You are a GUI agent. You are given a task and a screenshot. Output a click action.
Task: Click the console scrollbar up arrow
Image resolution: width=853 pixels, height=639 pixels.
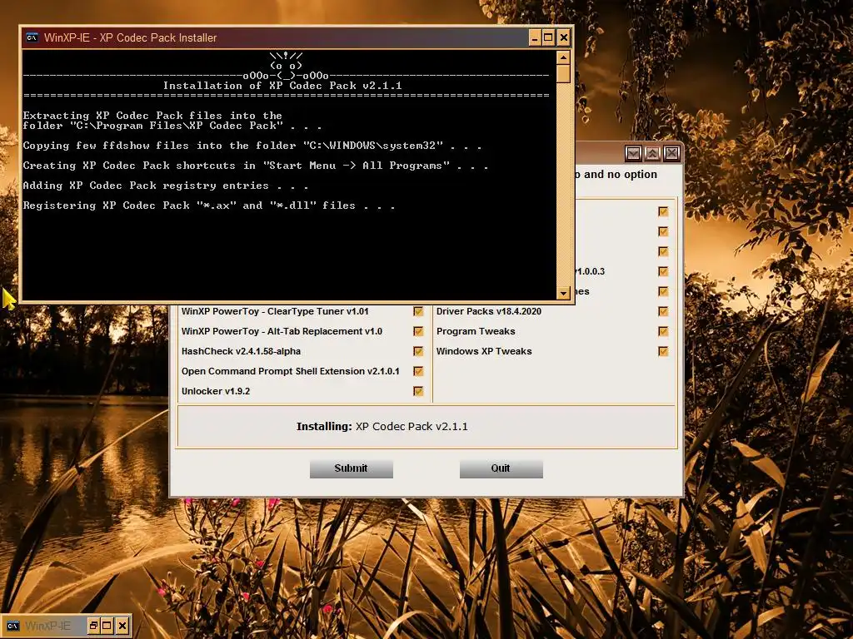[564, 57]
